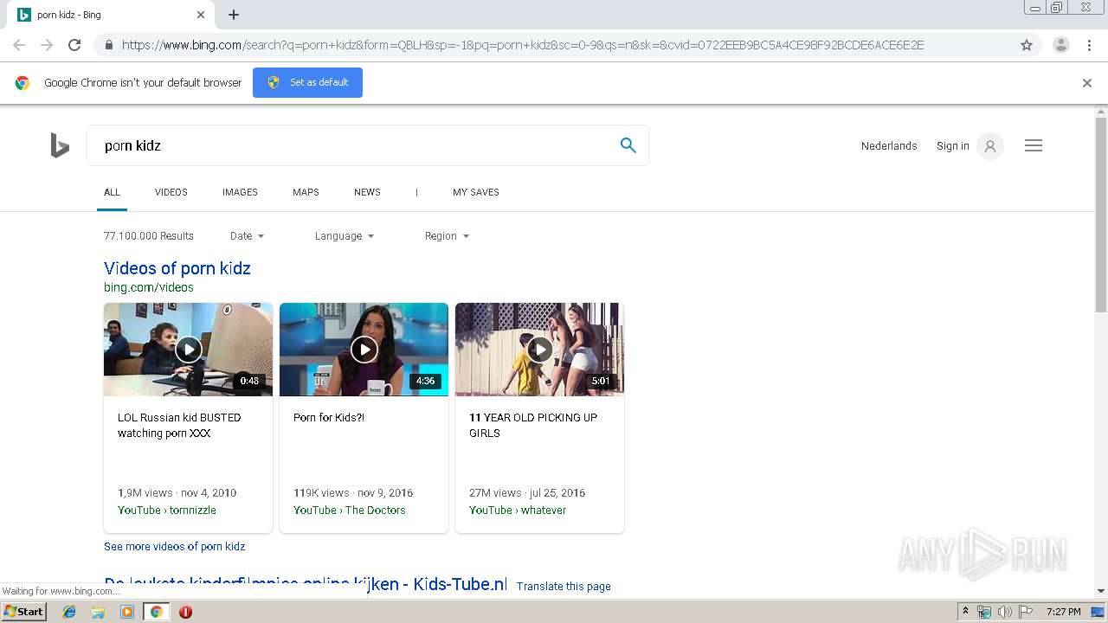Click the browser forward arrow
The height and width of the screenshot is (623, 1108).
coord(47,45)
